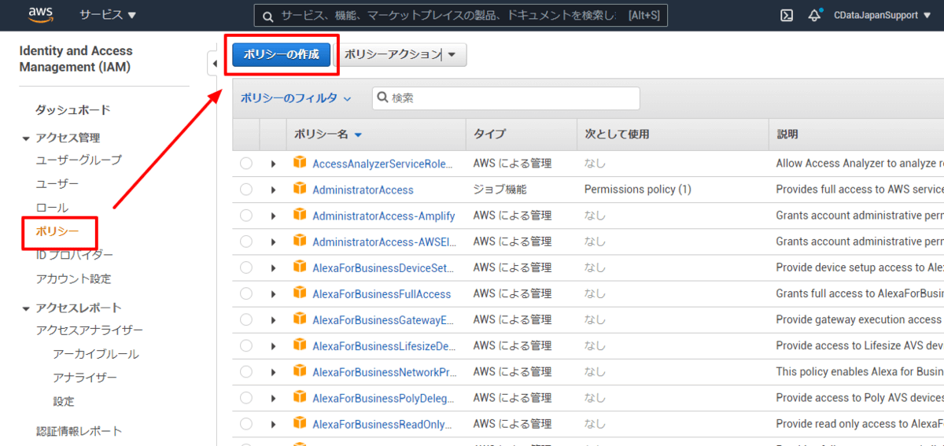Image resolution: width=944 pixels, height=446 pixels.
Task: Open アーカイブルール in the sidebar
Action: [96, 354]
